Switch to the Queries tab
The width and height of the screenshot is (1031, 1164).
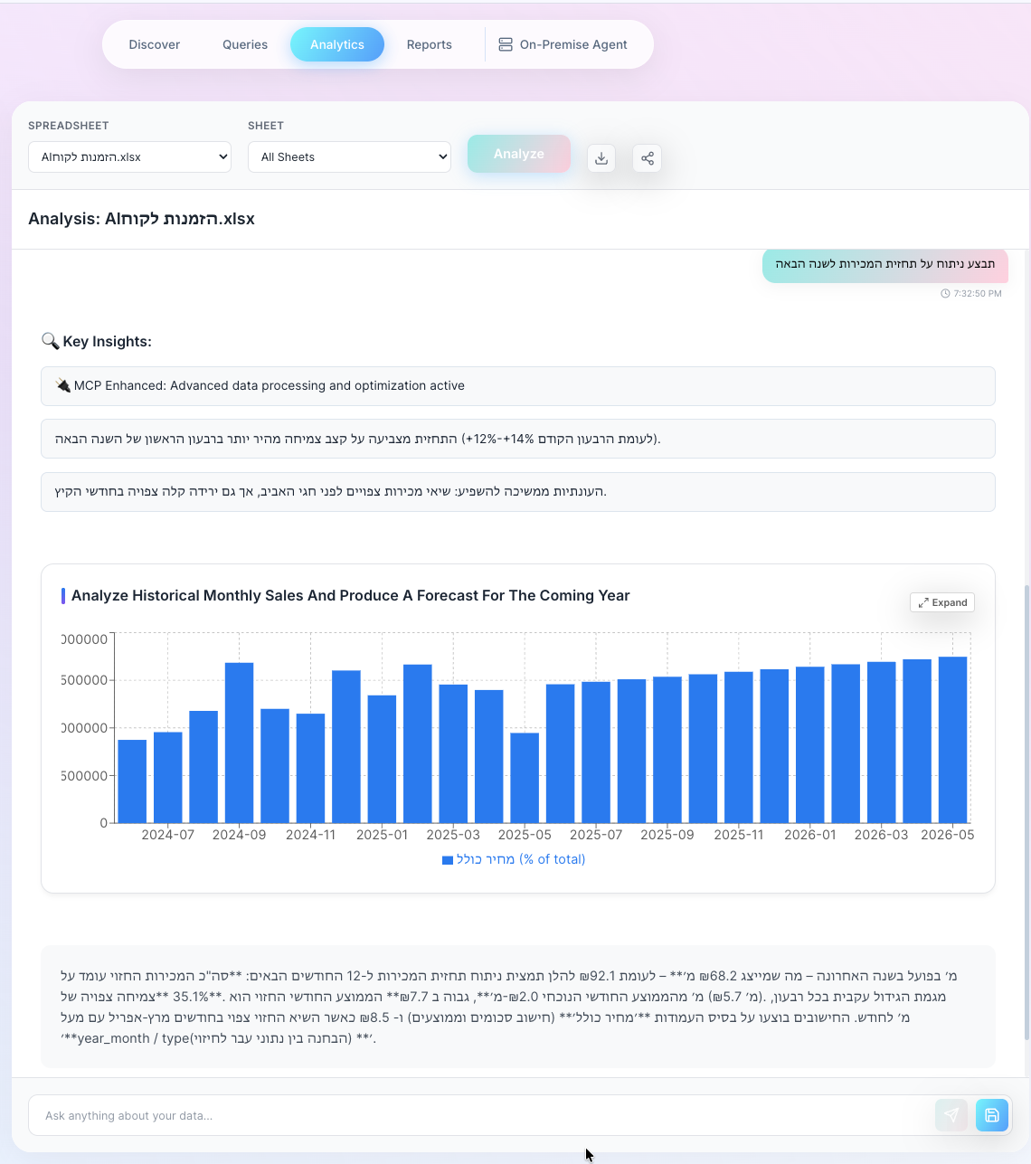point(245,44)
